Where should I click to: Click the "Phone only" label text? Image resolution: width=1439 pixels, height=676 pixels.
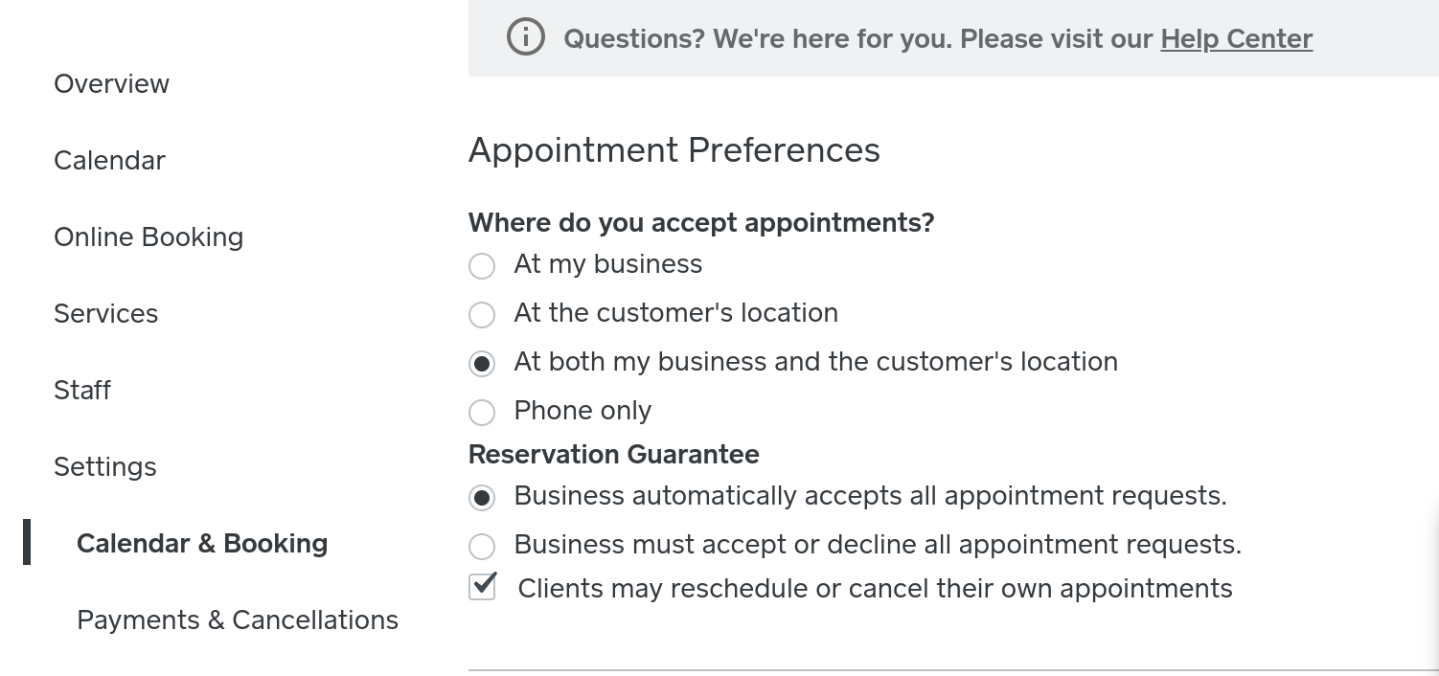click(x=582, y=411)
